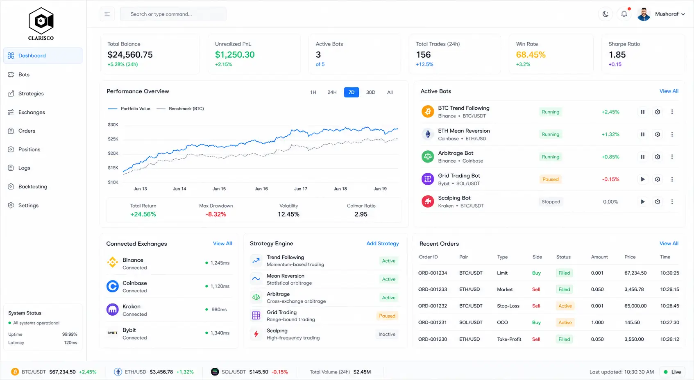Image resolution: width=694 pixels, height=380 pixels.
Task: Select the Binance exchange logo
Action: pos(112,262)
